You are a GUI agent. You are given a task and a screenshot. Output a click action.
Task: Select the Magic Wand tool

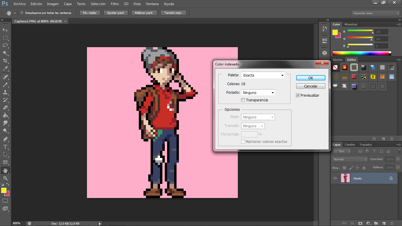5,53
